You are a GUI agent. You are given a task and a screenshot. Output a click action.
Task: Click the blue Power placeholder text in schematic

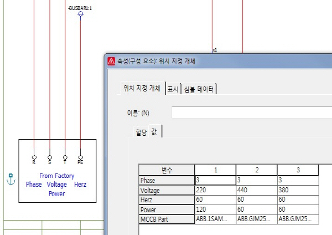tap(57, 193)
